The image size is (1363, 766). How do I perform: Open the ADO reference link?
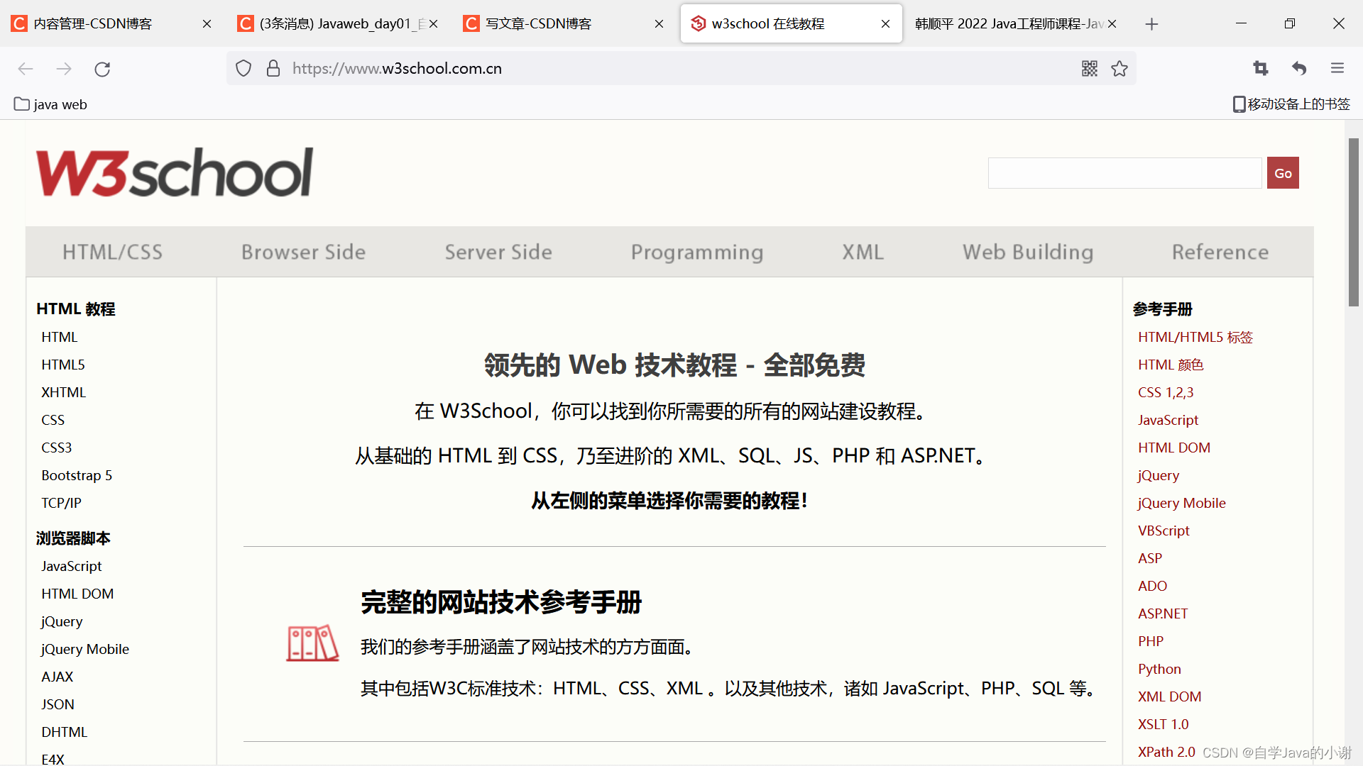tap(1152, 586)
